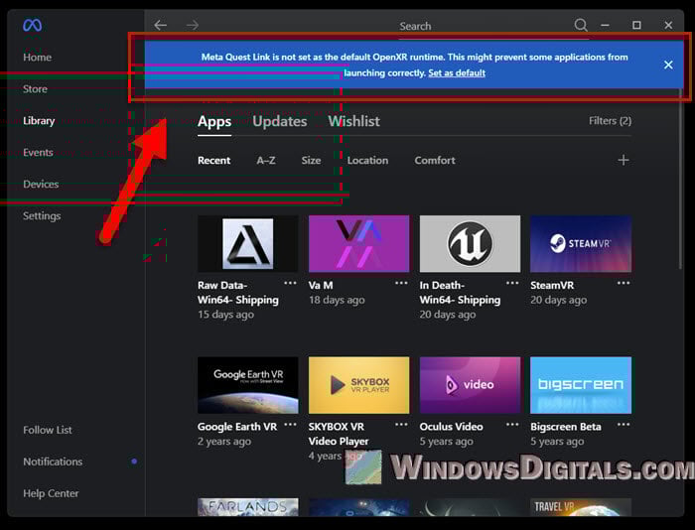Click the Farlands thumbnail at the bottom
Screen dimensions: 695x530
248,507
